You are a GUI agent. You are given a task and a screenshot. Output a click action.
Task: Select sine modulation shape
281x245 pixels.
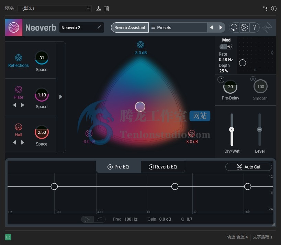(x=229, y=47)
